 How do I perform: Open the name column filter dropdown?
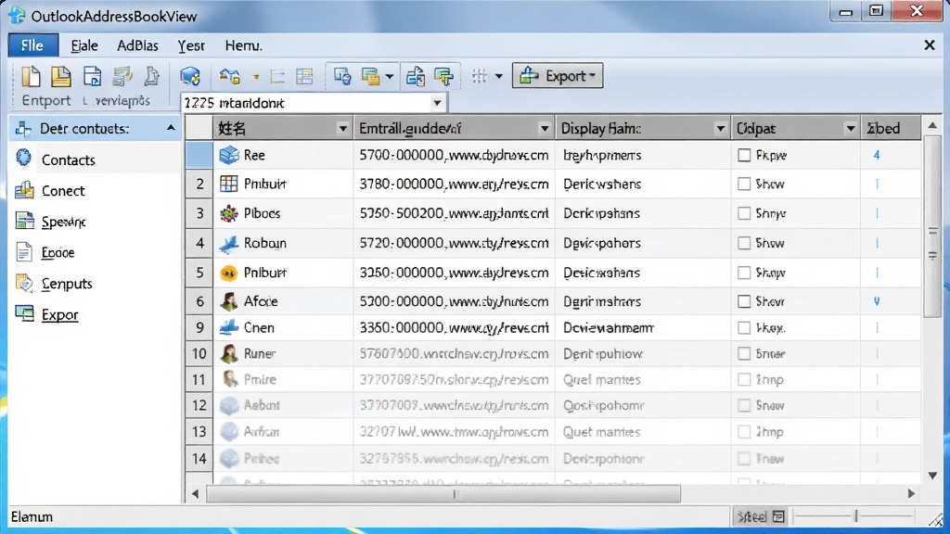pyautogui.click(x=342, y=128)
